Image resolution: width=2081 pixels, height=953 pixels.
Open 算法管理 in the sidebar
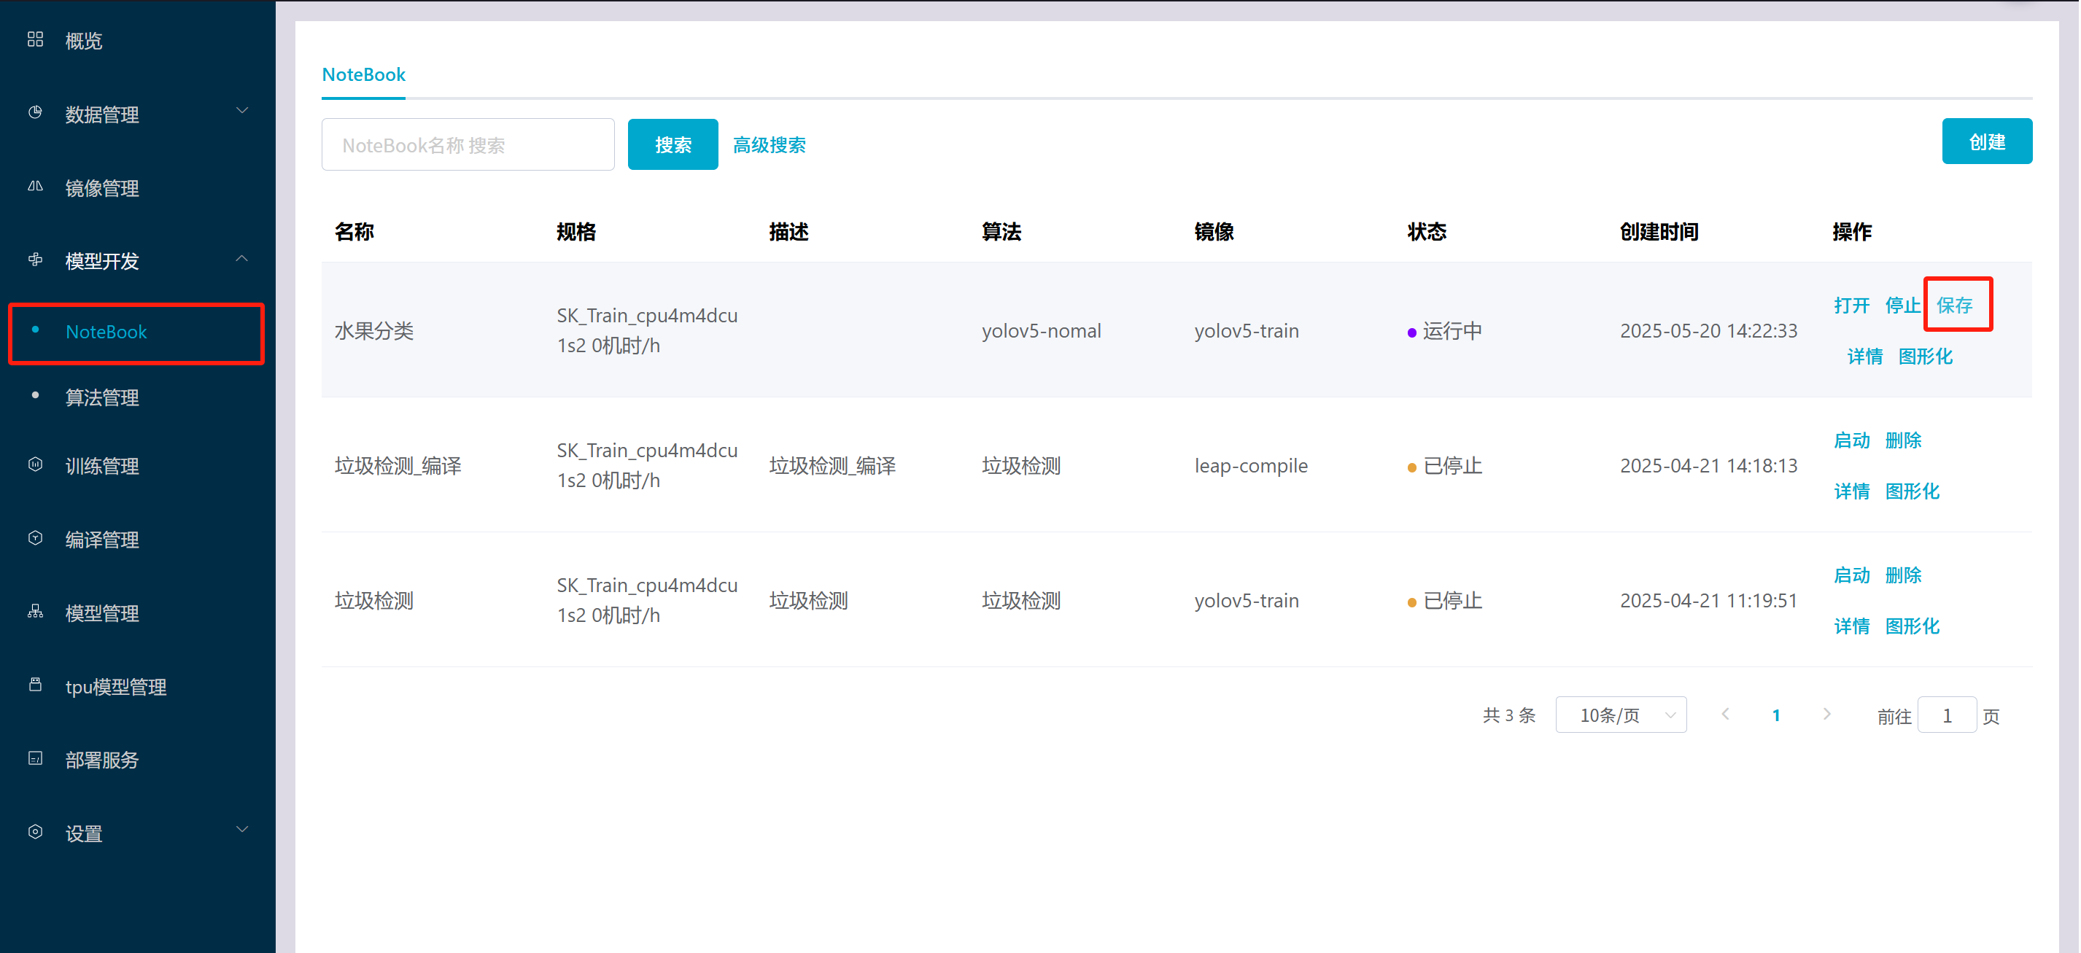[x=103, y=397]
